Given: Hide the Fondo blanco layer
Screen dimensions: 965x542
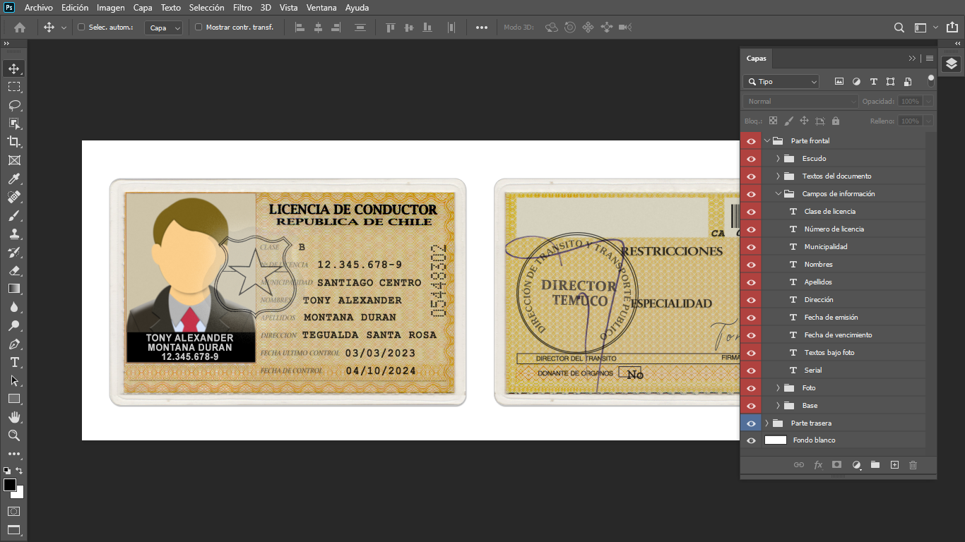Looking at the screenshot, I should [751, 440].
